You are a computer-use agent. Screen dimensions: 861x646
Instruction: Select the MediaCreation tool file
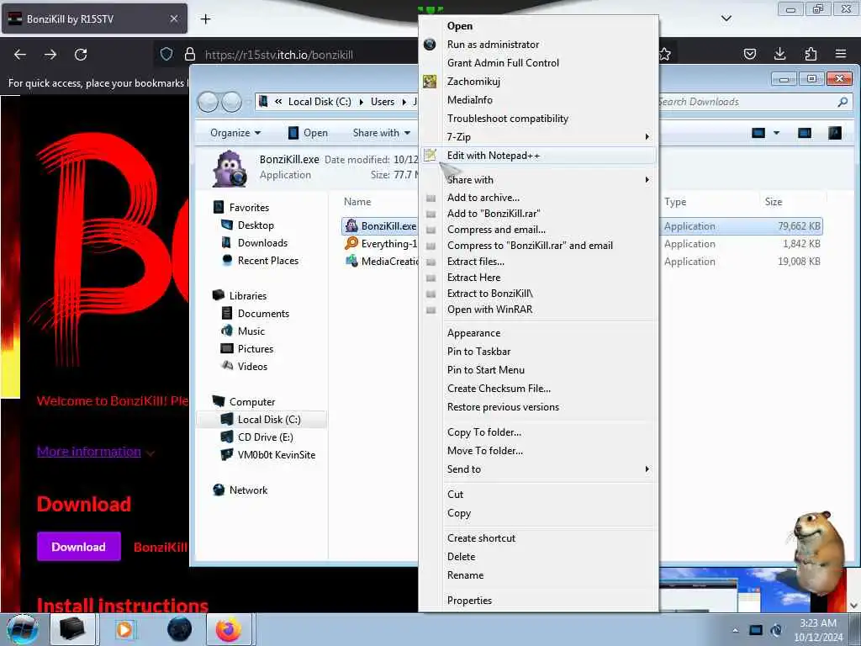381,262
